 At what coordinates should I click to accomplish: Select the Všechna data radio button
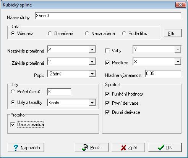pyautogui.click(x=13, y=34)
